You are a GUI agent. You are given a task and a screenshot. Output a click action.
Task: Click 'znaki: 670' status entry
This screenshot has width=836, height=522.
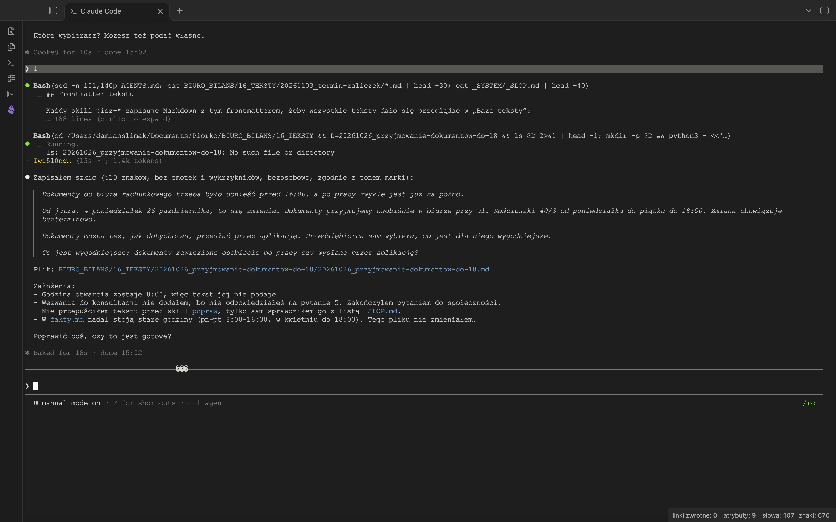pyautogui.click(x=814, y=515)
